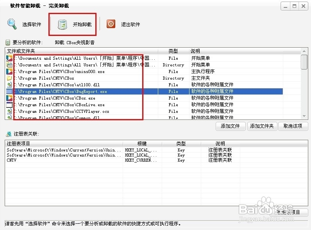Screen dimensions: 311x230
Task: Select the unins000.exe file path
Action: [x=59, y=71]
